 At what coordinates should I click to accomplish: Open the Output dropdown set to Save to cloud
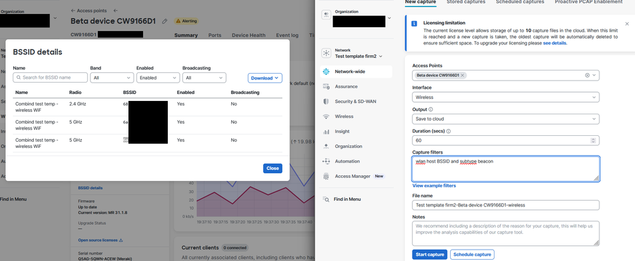(x=505, y=119)
